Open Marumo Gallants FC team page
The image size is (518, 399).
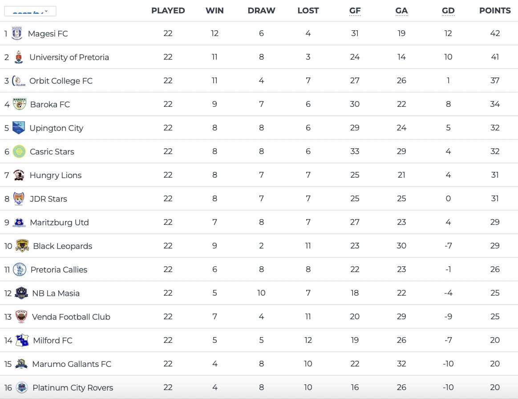point(72,364)
